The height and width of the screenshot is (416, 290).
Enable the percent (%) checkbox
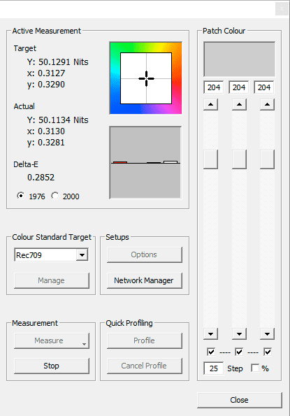click(255, 368)
